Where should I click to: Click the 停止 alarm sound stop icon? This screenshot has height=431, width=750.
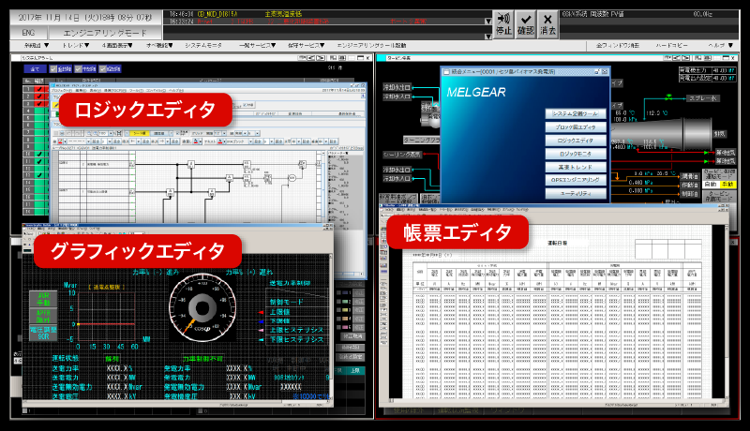[x=503, y=22]
